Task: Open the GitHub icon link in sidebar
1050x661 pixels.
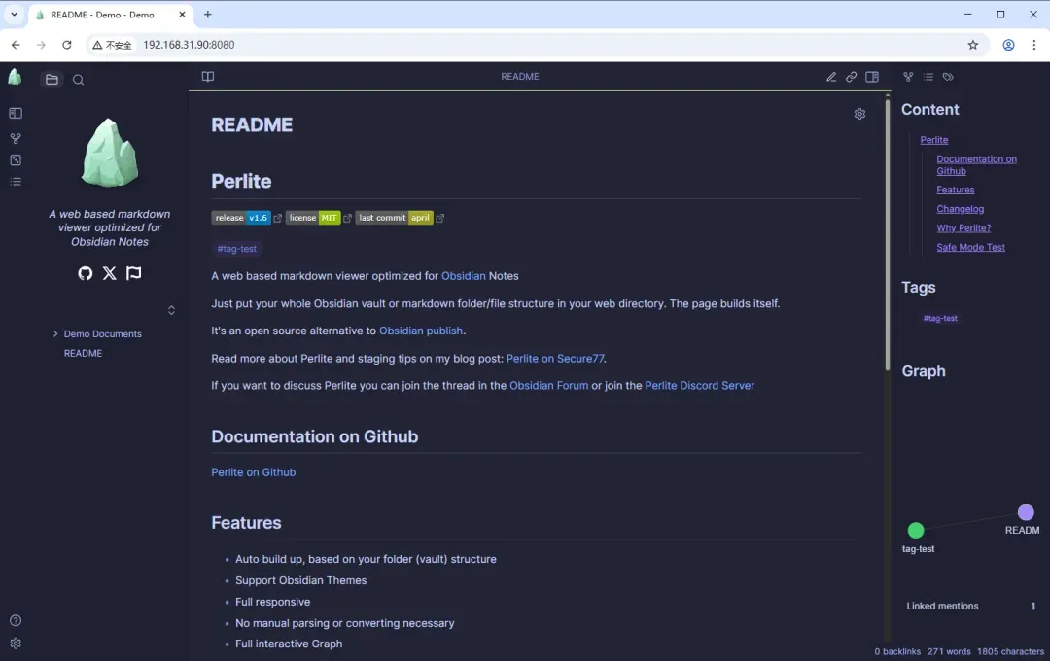Action: (x=85, y=273)
